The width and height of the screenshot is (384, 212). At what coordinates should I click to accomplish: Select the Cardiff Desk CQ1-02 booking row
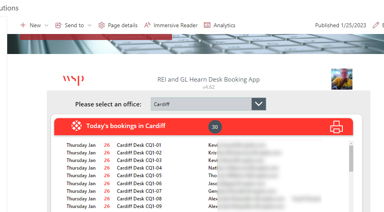coord(201,153)
